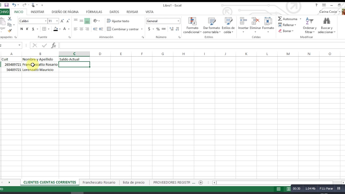
Task: Open the font size 11 dropdown
Action: point(57,21)
